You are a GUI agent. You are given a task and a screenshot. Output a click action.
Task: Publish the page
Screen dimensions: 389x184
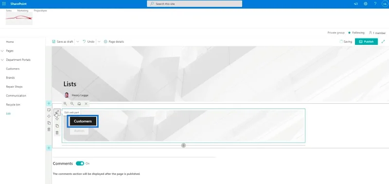366,42
